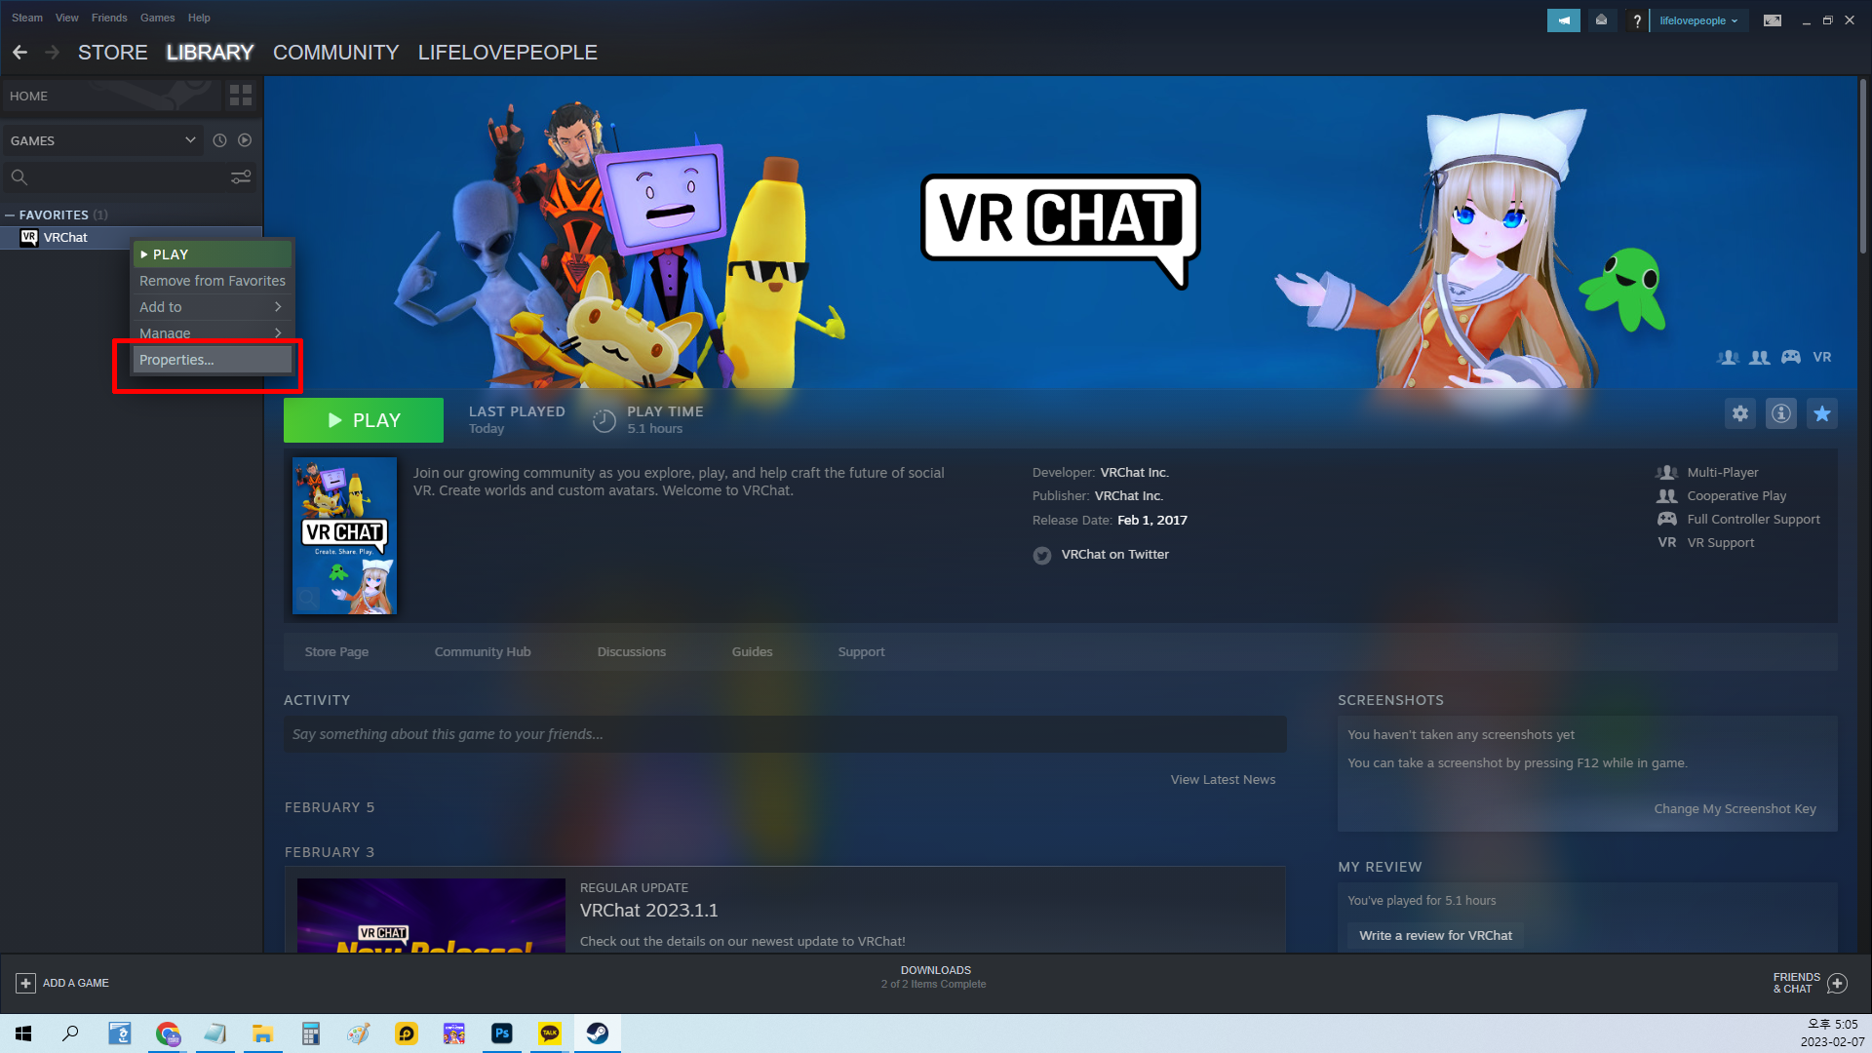1872x1053 pixels.
Task: Toggle recent activity clock filter
Action: click(x=219, y=140)
